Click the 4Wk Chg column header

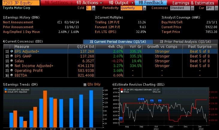coord(109,46)
